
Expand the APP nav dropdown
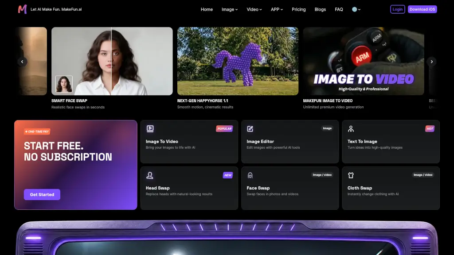coord(277,10)
